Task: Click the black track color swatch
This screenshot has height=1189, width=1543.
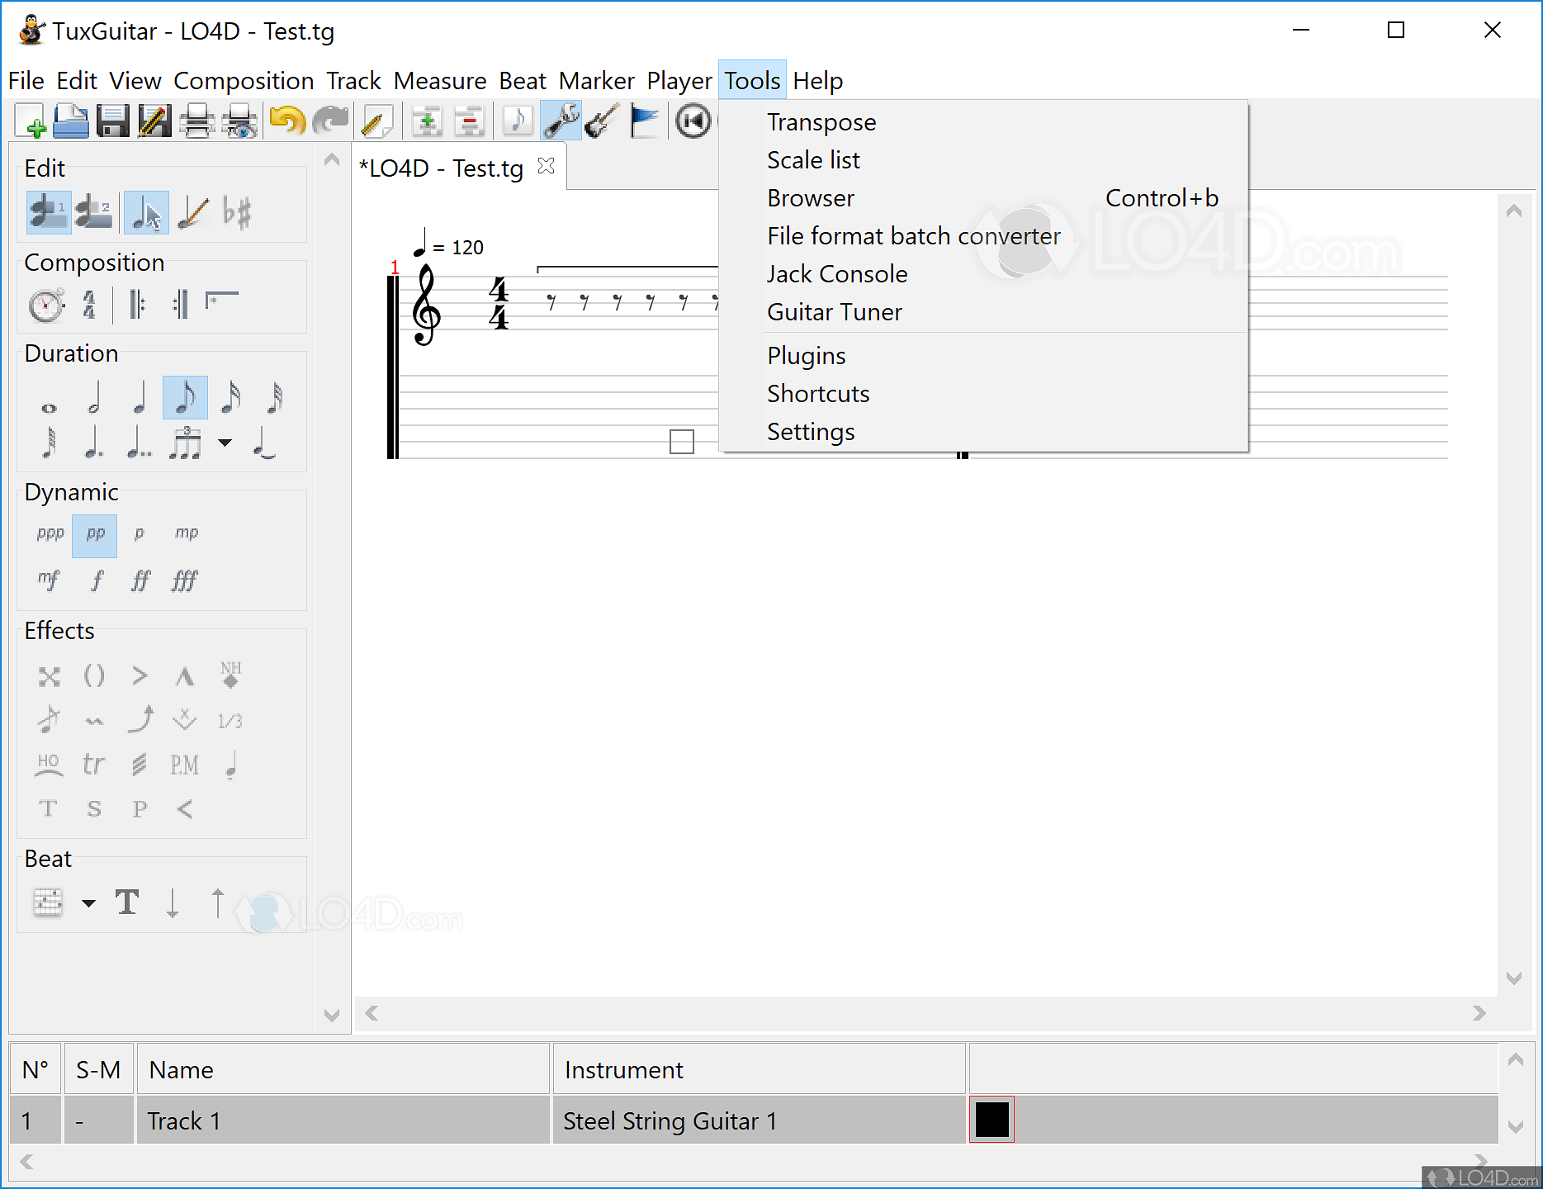Action: (992, 1120)
